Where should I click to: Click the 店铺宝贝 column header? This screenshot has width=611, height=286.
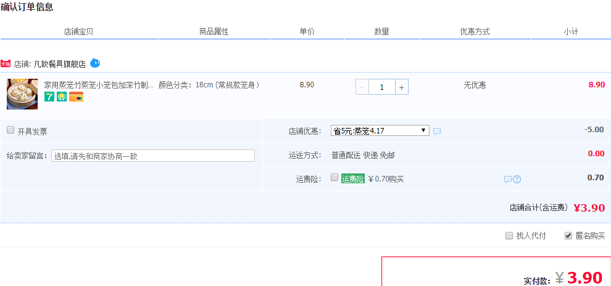79,32
